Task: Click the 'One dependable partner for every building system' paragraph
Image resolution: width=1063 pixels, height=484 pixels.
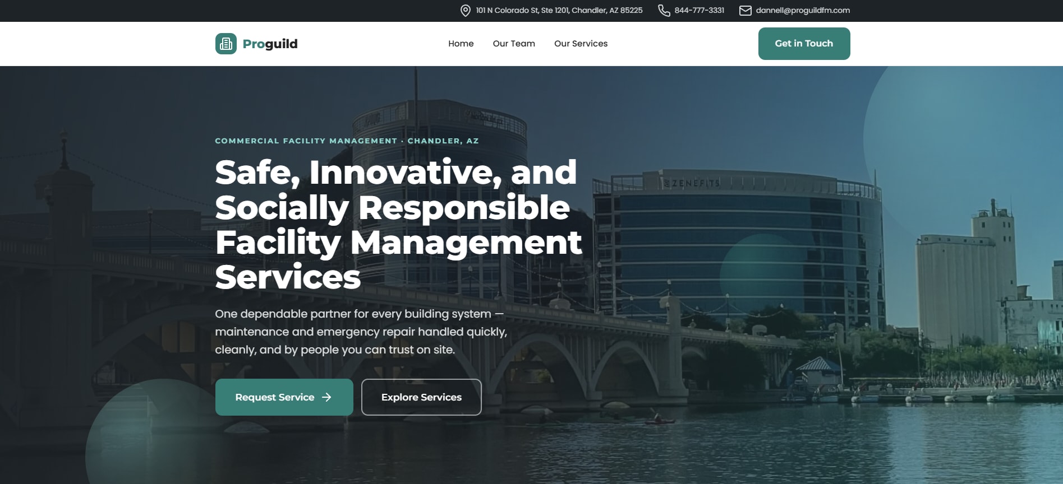Action: pos(361,332)
